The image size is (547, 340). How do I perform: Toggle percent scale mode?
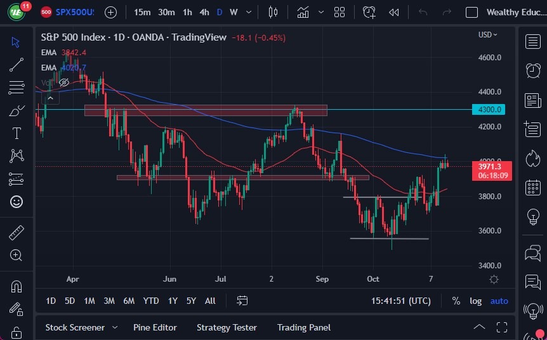[x=456, y=301]
